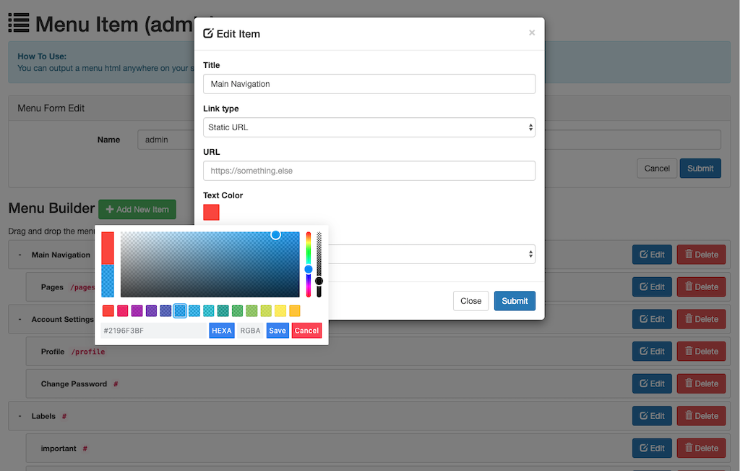Select the amber preset swatch
The width and height of the screenshot is (740, 471).
click(295, 311)
